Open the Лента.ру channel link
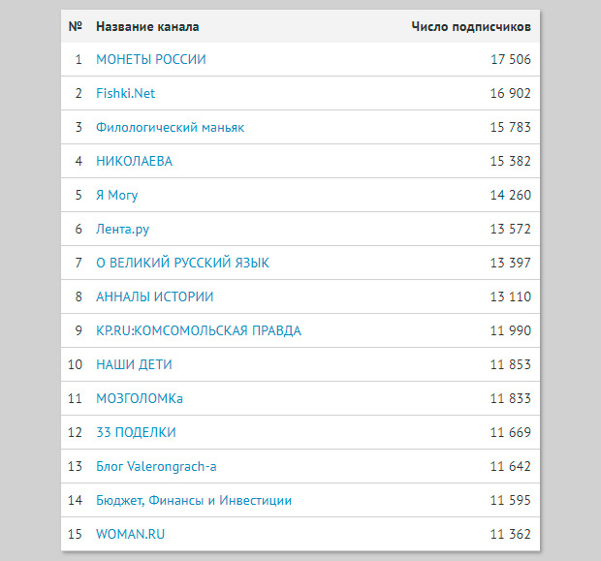This screenshot has height=561, width=601. pyautogui.click(x=122, y=229)
